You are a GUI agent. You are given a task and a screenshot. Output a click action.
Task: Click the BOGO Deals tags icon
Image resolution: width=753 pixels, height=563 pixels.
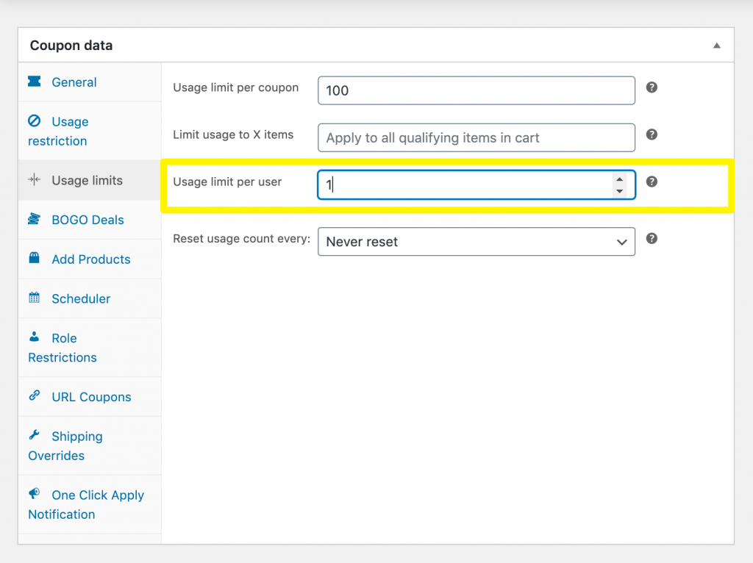[x=34, y=219]
